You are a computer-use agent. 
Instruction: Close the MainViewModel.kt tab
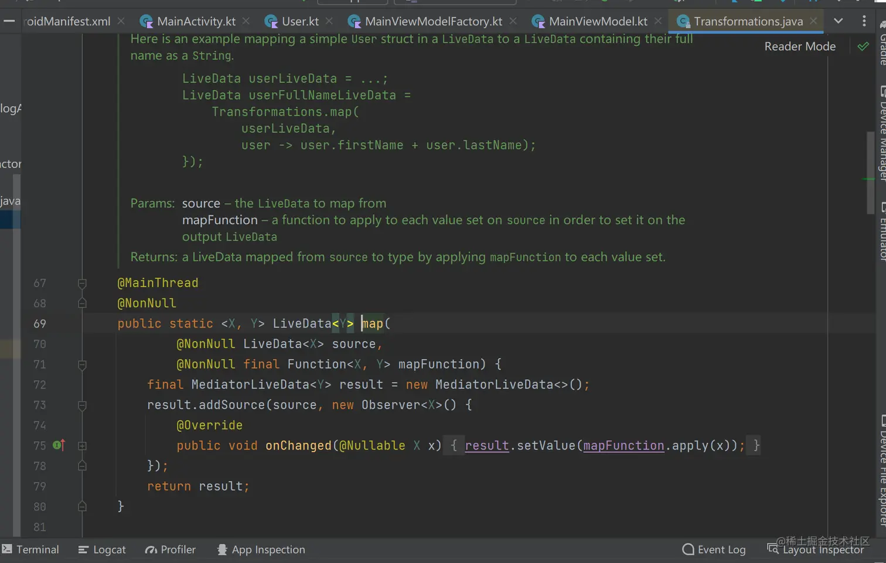658,21
